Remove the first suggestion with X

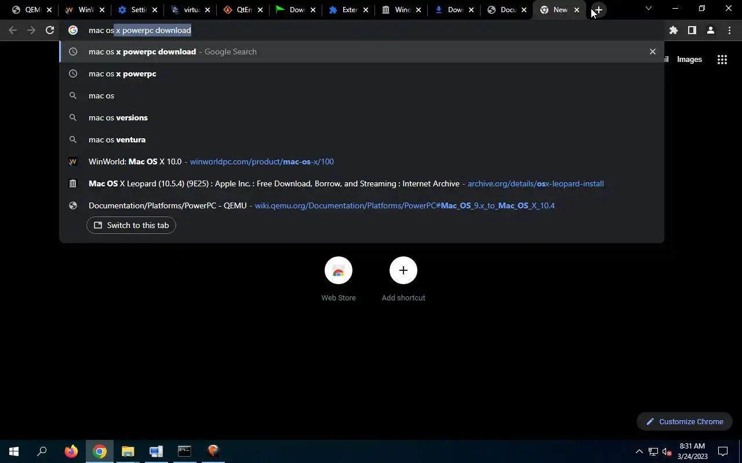pos(653,52)
